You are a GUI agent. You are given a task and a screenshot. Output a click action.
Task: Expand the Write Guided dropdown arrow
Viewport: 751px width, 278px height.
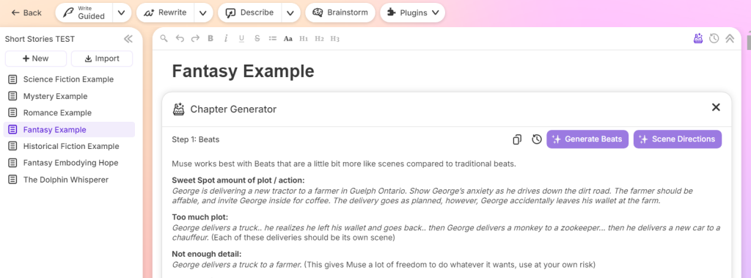click(x=122, y=13)
